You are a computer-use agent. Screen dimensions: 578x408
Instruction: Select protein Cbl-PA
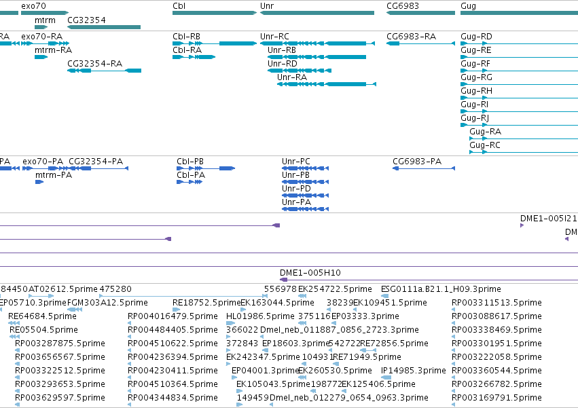tap(189, 182)
